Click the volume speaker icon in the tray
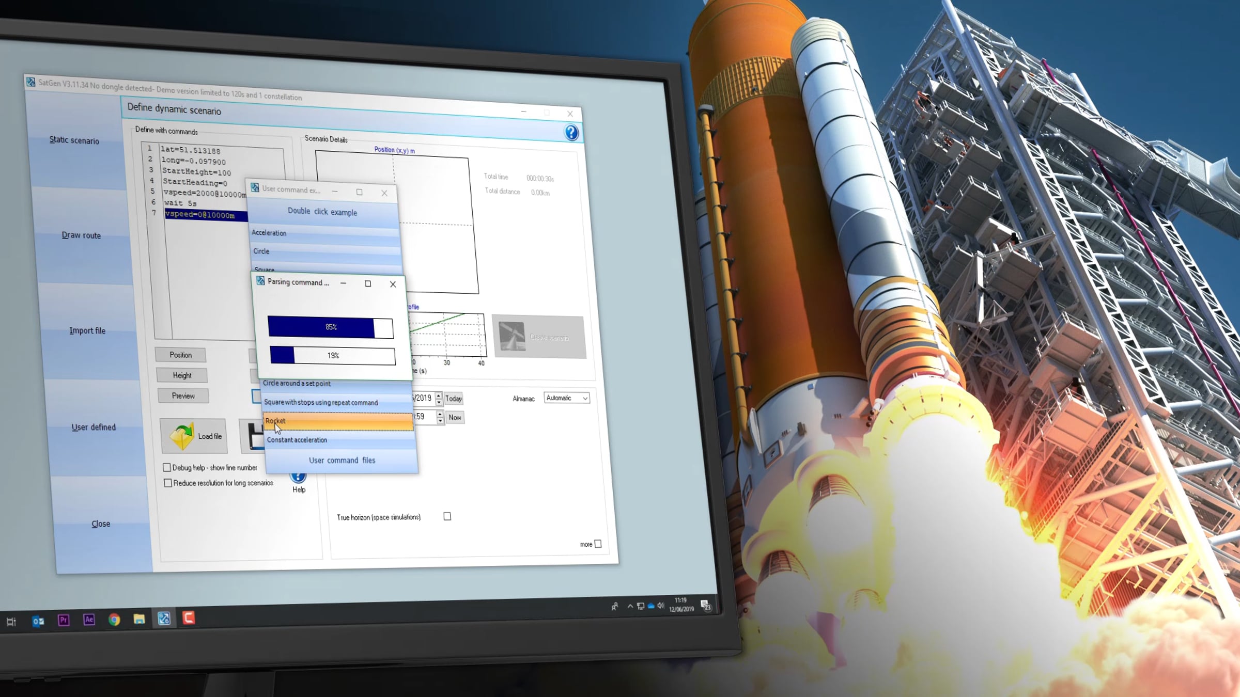The height and width of the screenshot is (697, 1240). (661, 606)
